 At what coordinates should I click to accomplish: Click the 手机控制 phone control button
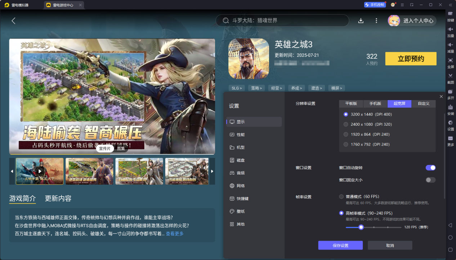pos(375,5)
